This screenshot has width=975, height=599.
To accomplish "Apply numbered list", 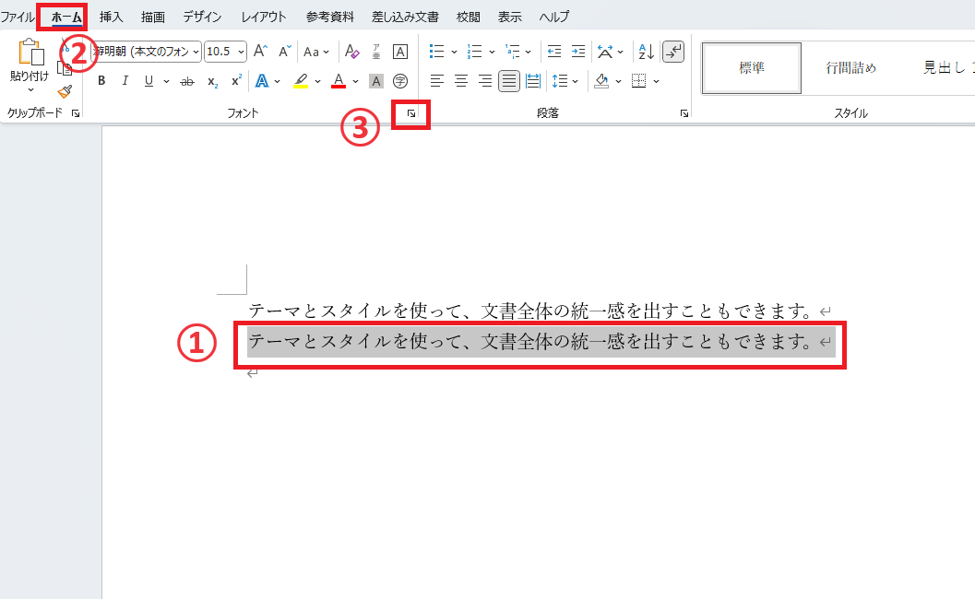I will pos(474,51).
